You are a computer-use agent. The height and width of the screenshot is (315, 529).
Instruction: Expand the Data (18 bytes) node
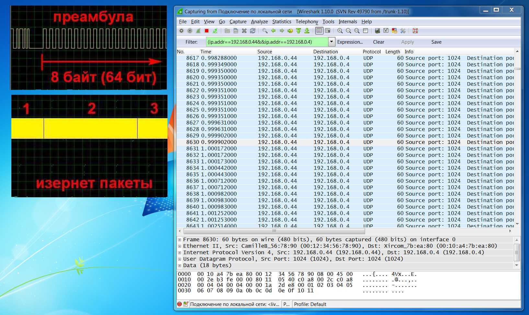click(179, 266)
